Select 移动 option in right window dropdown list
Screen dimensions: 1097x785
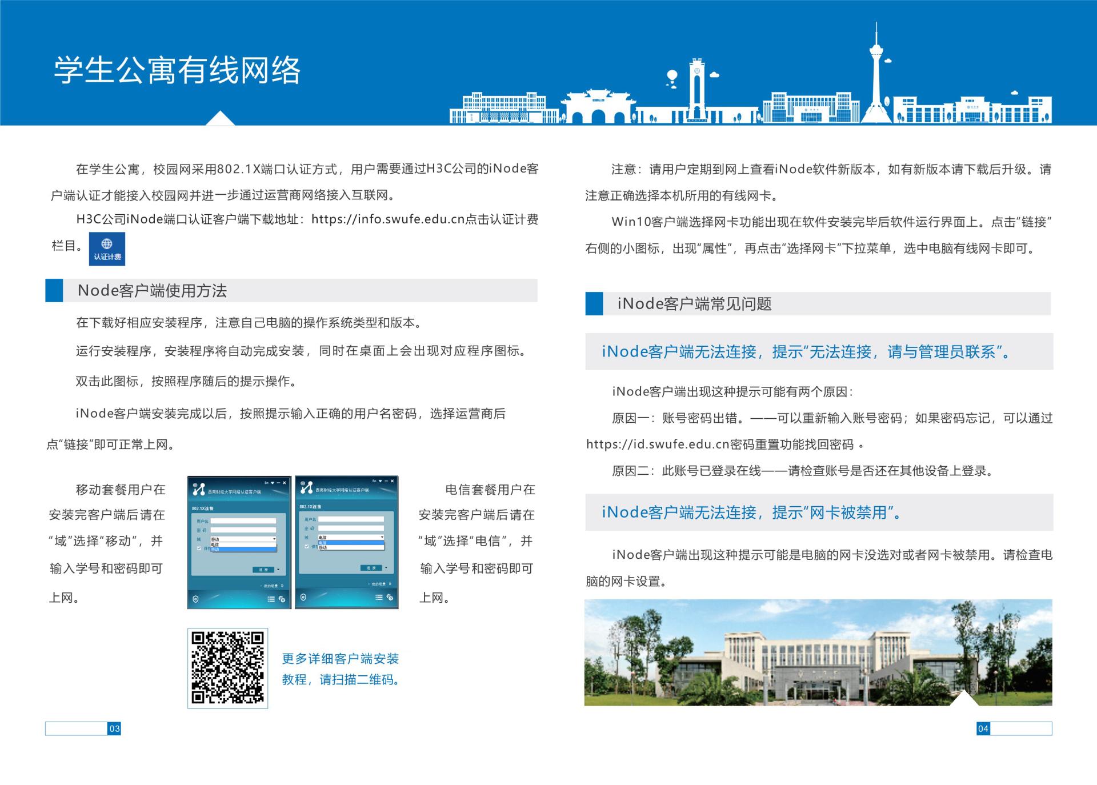(x=351, y=548)
